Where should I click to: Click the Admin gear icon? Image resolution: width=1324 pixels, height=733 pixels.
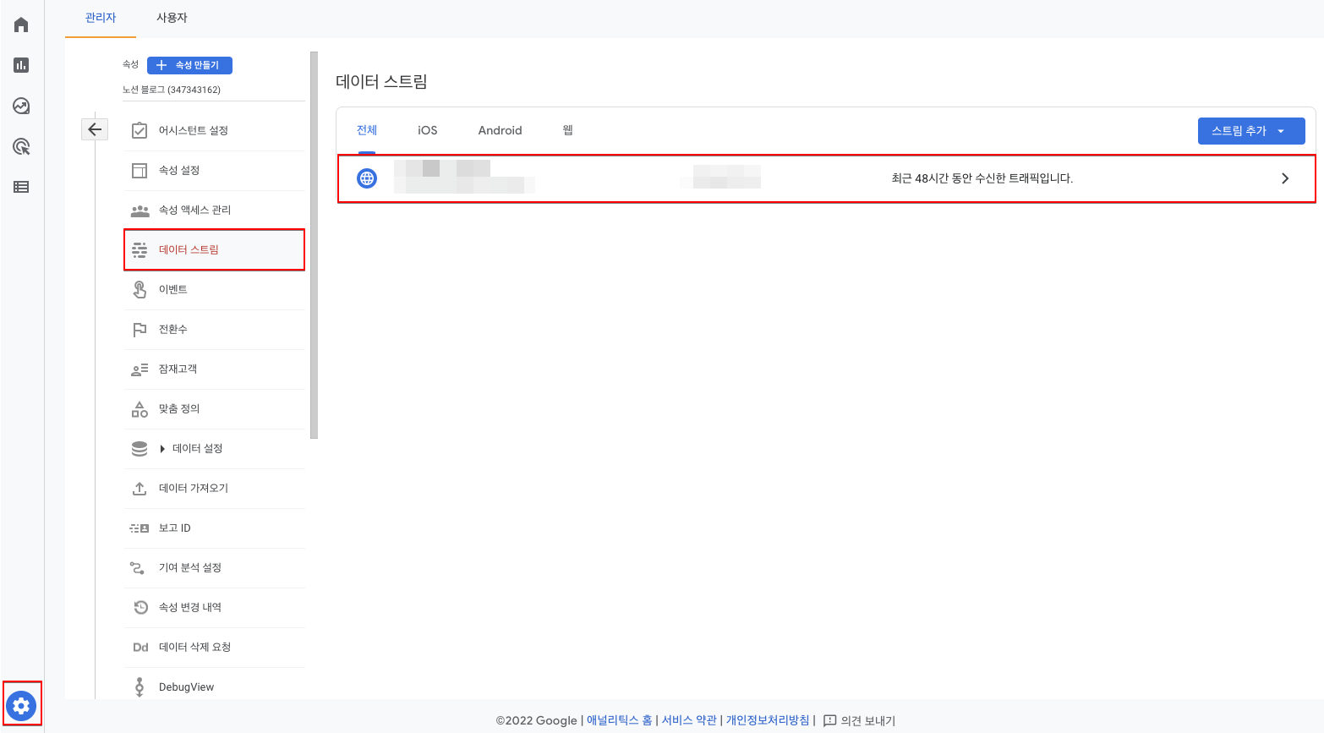pyautogui.click(x=21, y=705)
